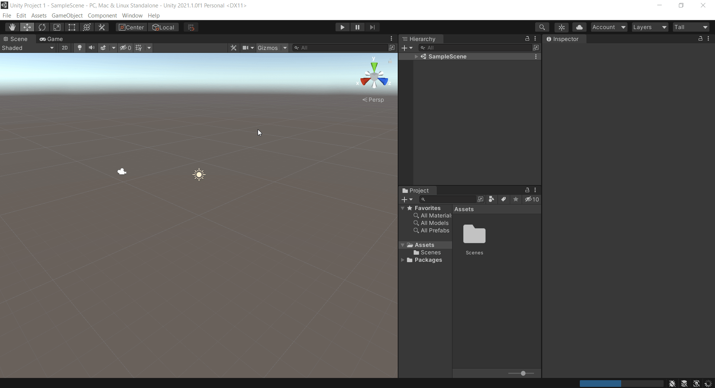Toggle 2D mode in Scene view

65,48
